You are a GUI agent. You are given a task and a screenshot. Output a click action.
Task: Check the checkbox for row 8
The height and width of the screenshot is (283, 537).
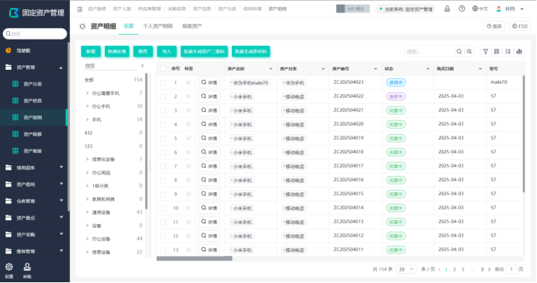[163, 181]
